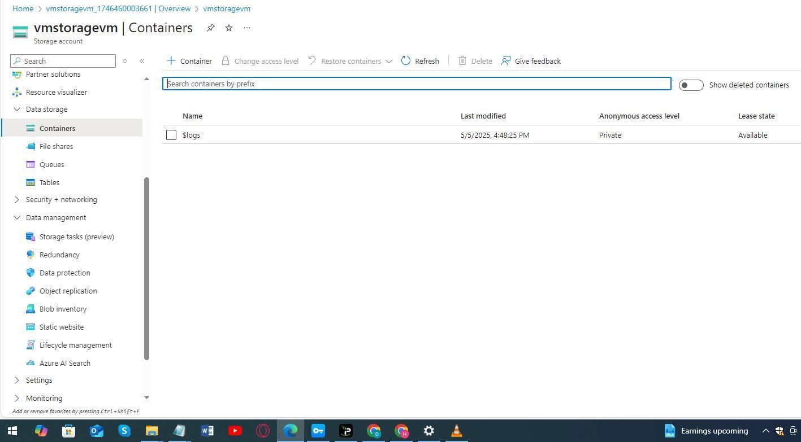Open Earnings upcoming taskbar widget
This screenshot has height=442, width=801.
click(706, 431)
